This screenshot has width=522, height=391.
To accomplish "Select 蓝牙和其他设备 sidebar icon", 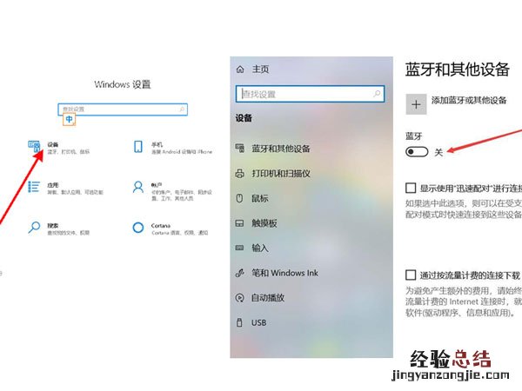I will point(240,148).
